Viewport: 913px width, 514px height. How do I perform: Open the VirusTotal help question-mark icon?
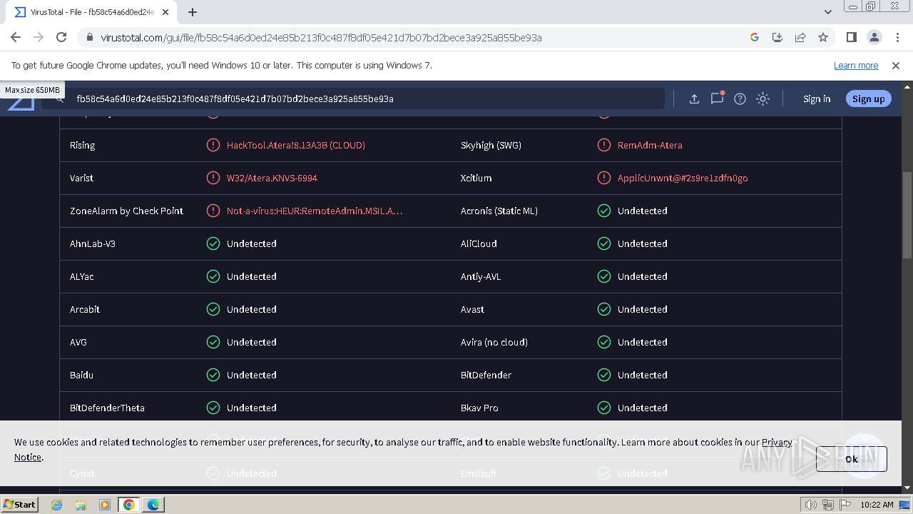[x=740, y=99]
